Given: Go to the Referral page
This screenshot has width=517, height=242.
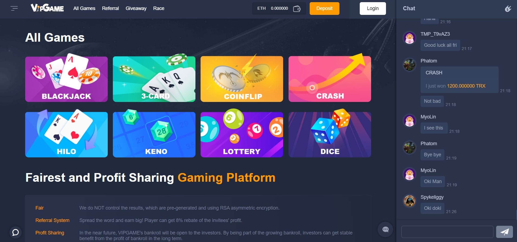Looking at the screenshot, I should (x=110, y=8).
